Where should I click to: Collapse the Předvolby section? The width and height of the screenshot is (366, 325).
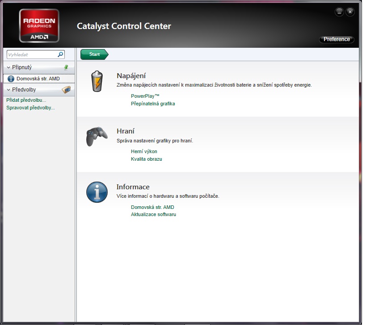click(x=8, y=90)
